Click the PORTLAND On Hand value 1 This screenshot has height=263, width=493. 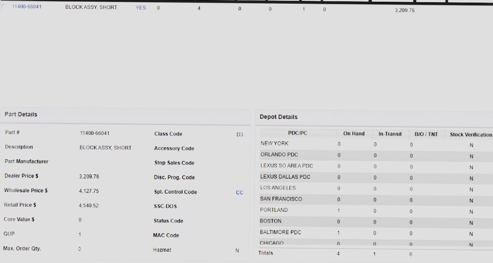point(339,210)
